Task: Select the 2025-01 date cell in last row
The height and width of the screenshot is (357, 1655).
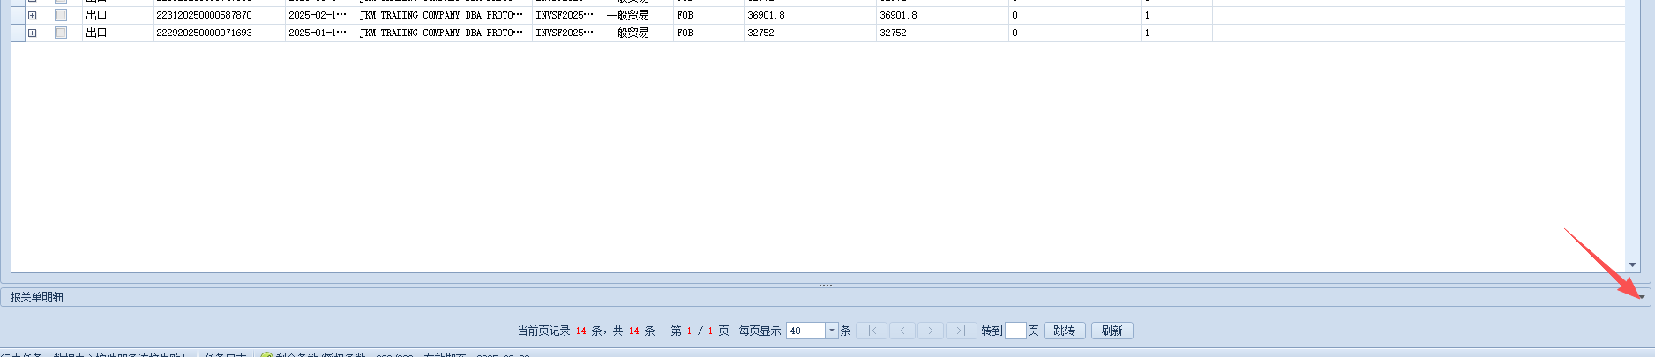Action: (318, 33)
